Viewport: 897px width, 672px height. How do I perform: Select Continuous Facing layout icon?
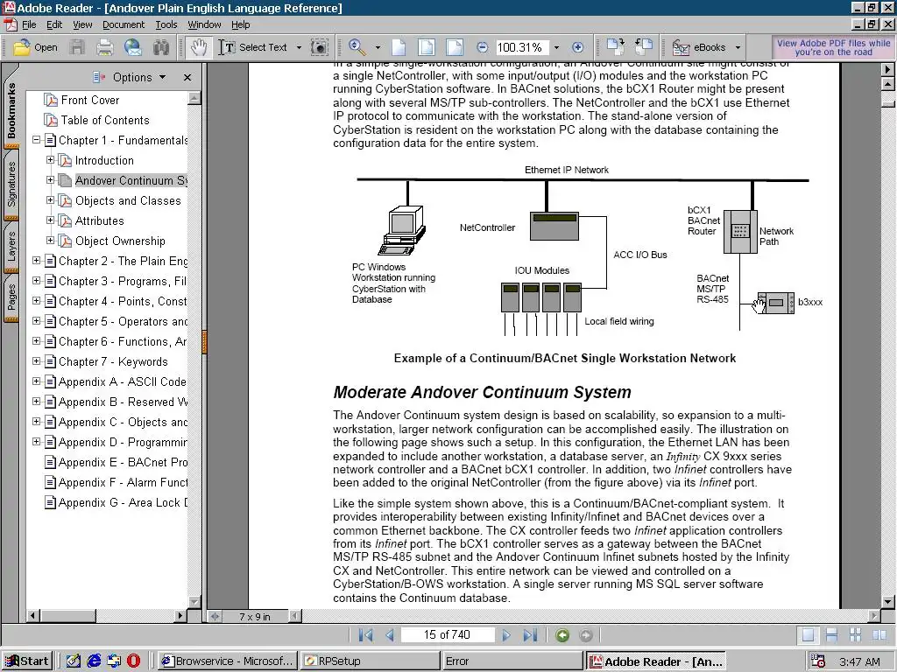[855, 635]
